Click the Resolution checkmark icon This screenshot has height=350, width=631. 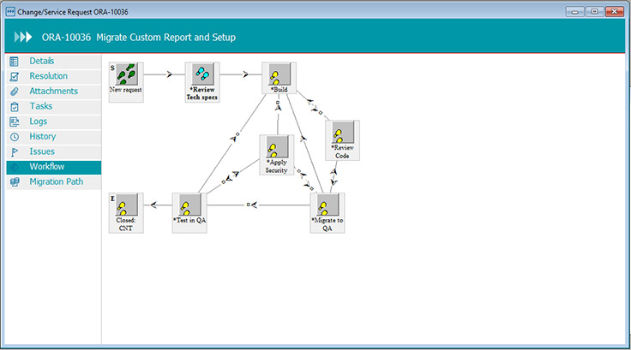14,76
